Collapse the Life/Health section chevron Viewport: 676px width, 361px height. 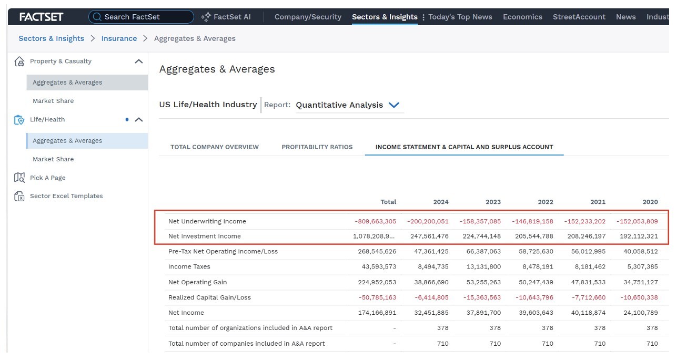click(139, 120)
